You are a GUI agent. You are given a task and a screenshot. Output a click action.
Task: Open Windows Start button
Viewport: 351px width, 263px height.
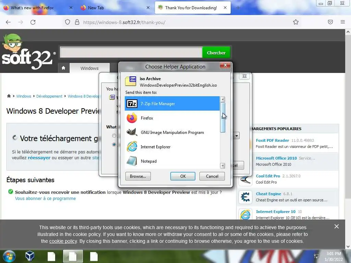click(9, 256)
